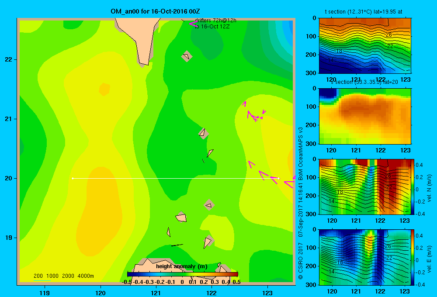The width and height of the screenshot is (437, 297).
Task: Click the 0.5 tick of height anomaly colorbar
Action: pyautogui.click(x=236, y=282)
